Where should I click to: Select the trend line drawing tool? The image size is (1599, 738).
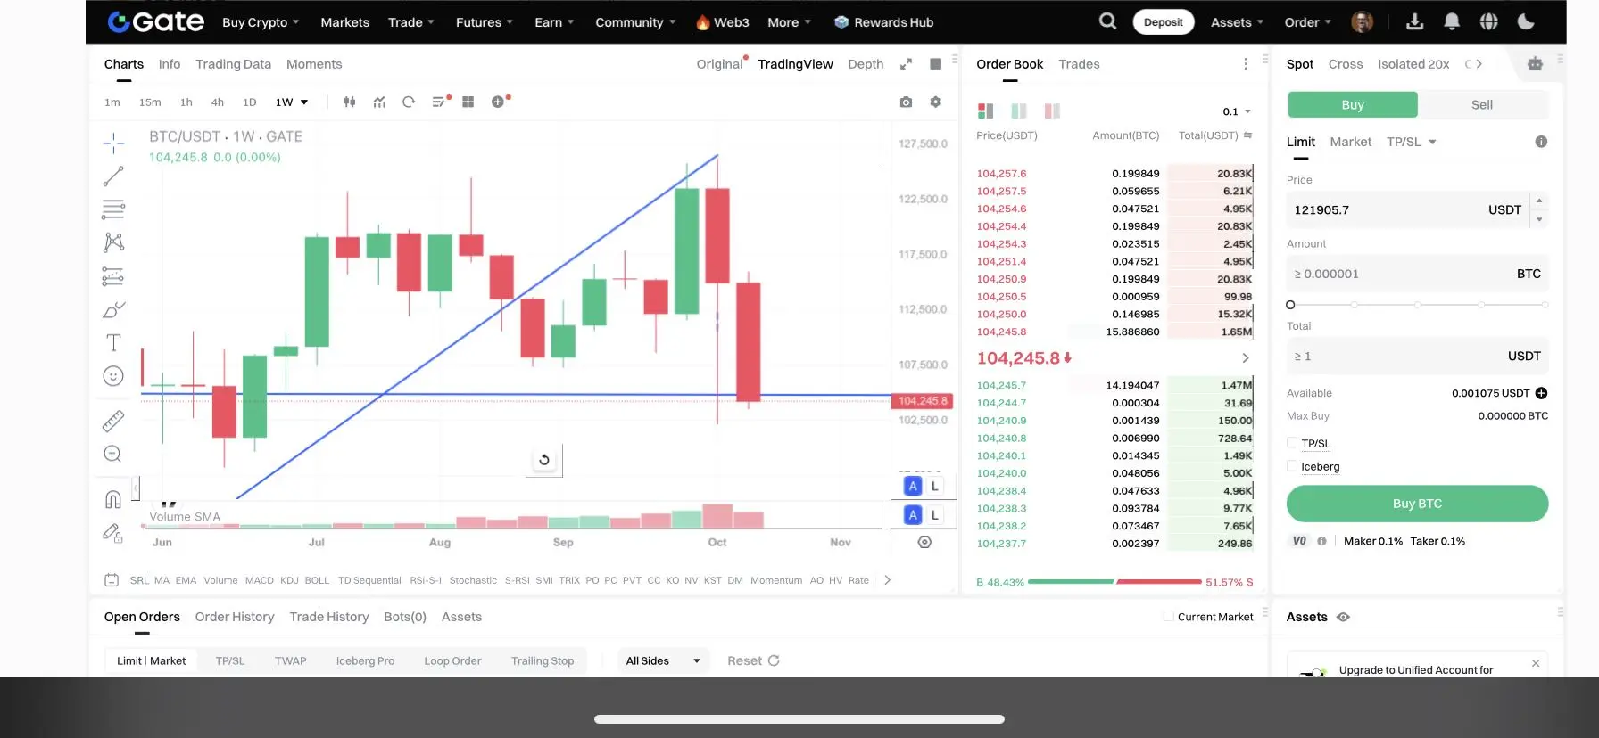point(113,176)
